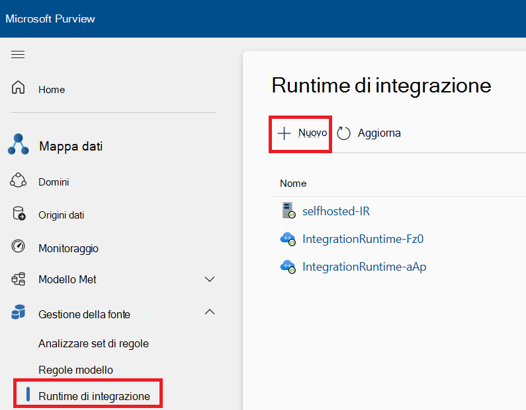Viewport: 526px width, 410px height.
Task: Open the IntegrationRuntime-Fz0 link
Action: point(363,239)
